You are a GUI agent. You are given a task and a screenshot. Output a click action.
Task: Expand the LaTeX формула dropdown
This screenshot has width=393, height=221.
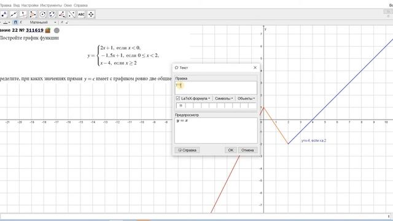(x=209, y=98)
